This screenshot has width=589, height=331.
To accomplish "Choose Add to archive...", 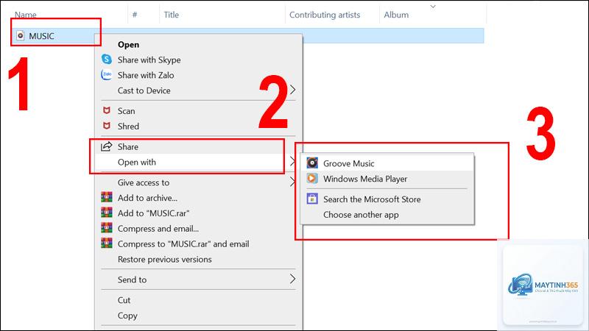I will (x=148, y=198).
